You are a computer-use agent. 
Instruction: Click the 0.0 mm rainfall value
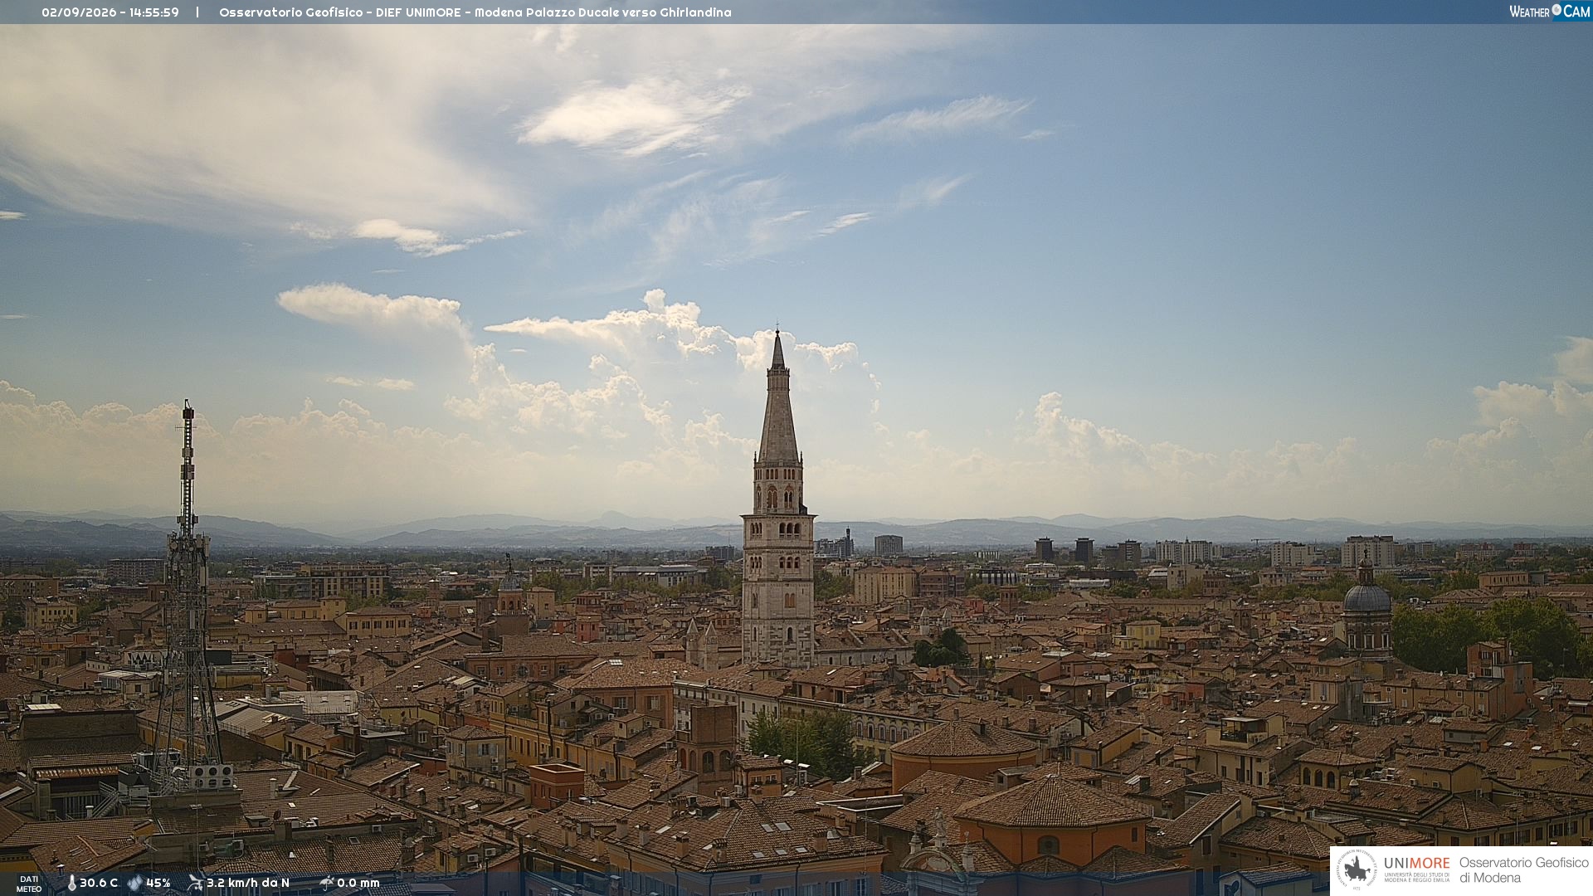tap(358, 884)
